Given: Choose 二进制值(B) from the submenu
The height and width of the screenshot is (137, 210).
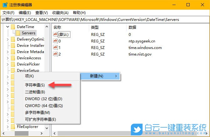Looking at the screenshot, I should click(47, 92).
